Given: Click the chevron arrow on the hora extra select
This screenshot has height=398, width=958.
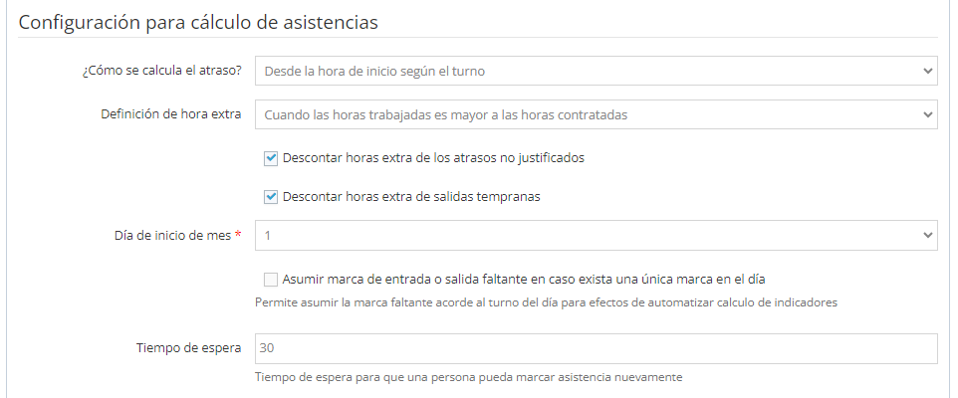Looking at the screenshot, I should 928,114.
